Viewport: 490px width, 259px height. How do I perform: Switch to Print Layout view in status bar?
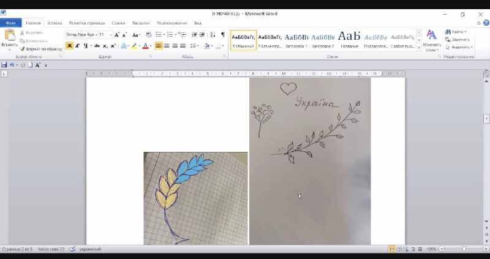click(x=391, y=249)
